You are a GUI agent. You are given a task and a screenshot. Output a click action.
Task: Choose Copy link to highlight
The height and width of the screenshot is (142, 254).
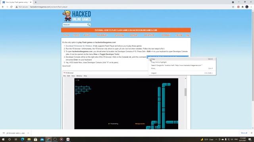tap(182, 62)
